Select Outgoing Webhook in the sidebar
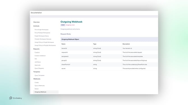188x105 pixels. click(46, 92)
